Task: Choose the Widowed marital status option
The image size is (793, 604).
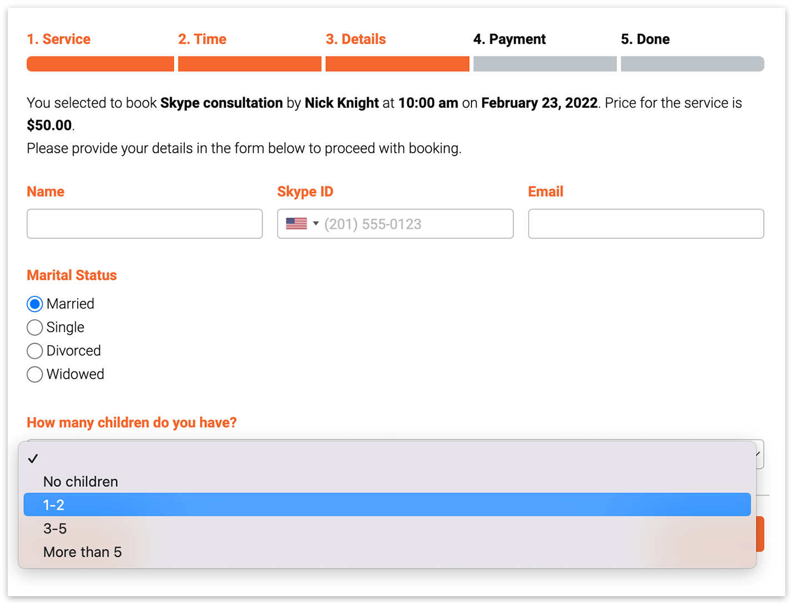Action: click(x=34, y=374)
